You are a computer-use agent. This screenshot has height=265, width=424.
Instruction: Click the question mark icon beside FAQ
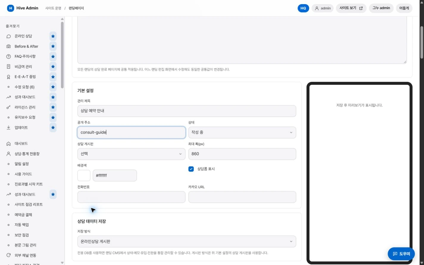point(9,57)
